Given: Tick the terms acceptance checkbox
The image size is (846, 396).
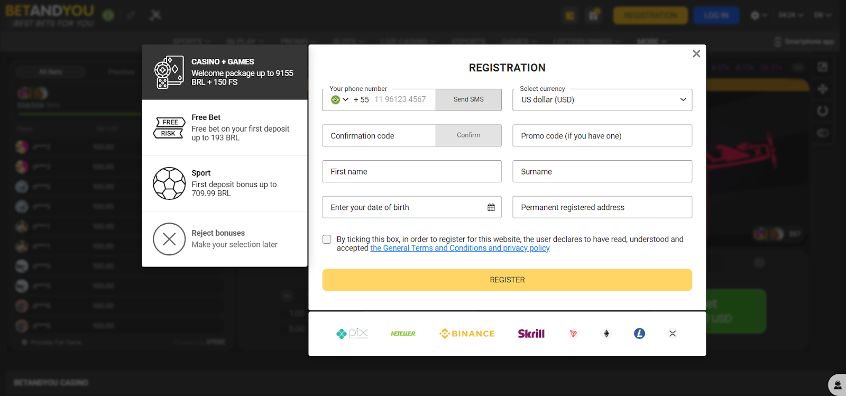Looking at the screenshot, I should point(327,240).
